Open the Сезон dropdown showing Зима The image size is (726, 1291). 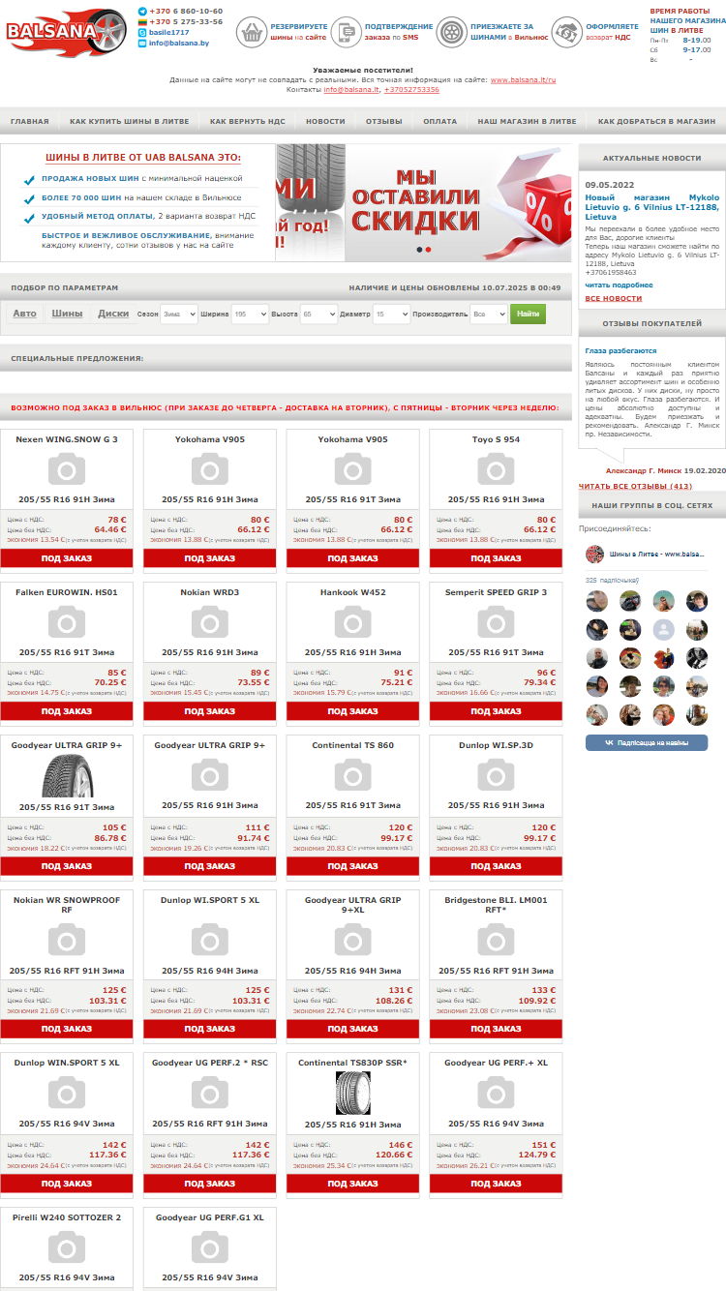[178, 314]
